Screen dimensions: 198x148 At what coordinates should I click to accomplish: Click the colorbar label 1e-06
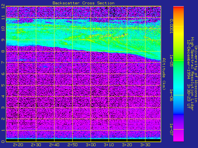171,95
